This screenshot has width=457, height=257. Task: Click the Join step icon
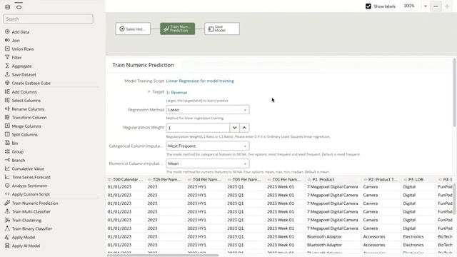7,40
